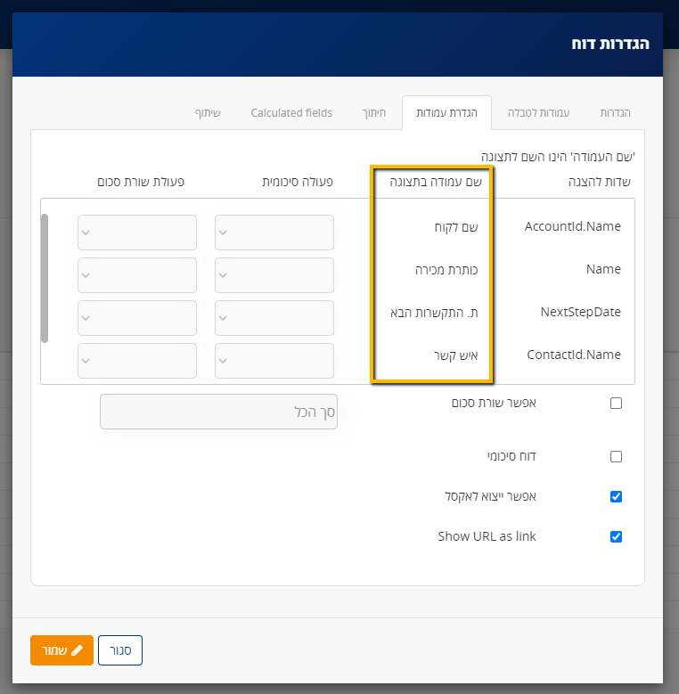
Task: Open פעולת שורת סכום dropdown for AccountId.Name row
Action: (x=137, y=233)
